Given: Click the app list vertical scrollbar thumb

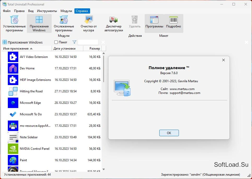Looking at the screenshot, I should [x=104, y=69].
